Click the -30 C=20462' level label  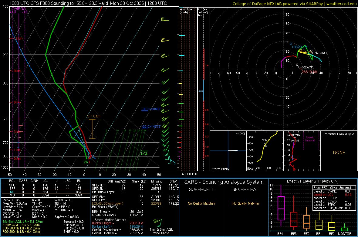click(x=151, y=109)
